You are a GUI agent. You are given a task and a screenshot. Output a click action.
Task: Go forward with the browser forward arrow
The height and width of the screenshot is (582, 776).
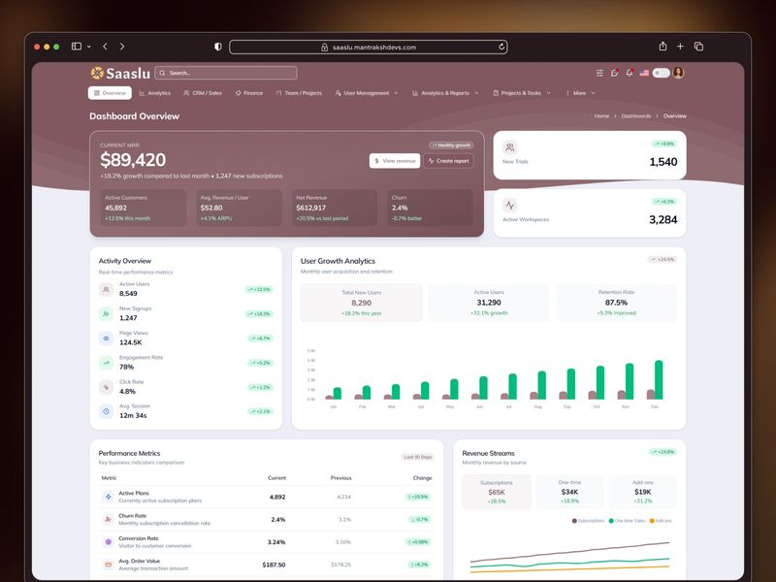coord(122,46)
